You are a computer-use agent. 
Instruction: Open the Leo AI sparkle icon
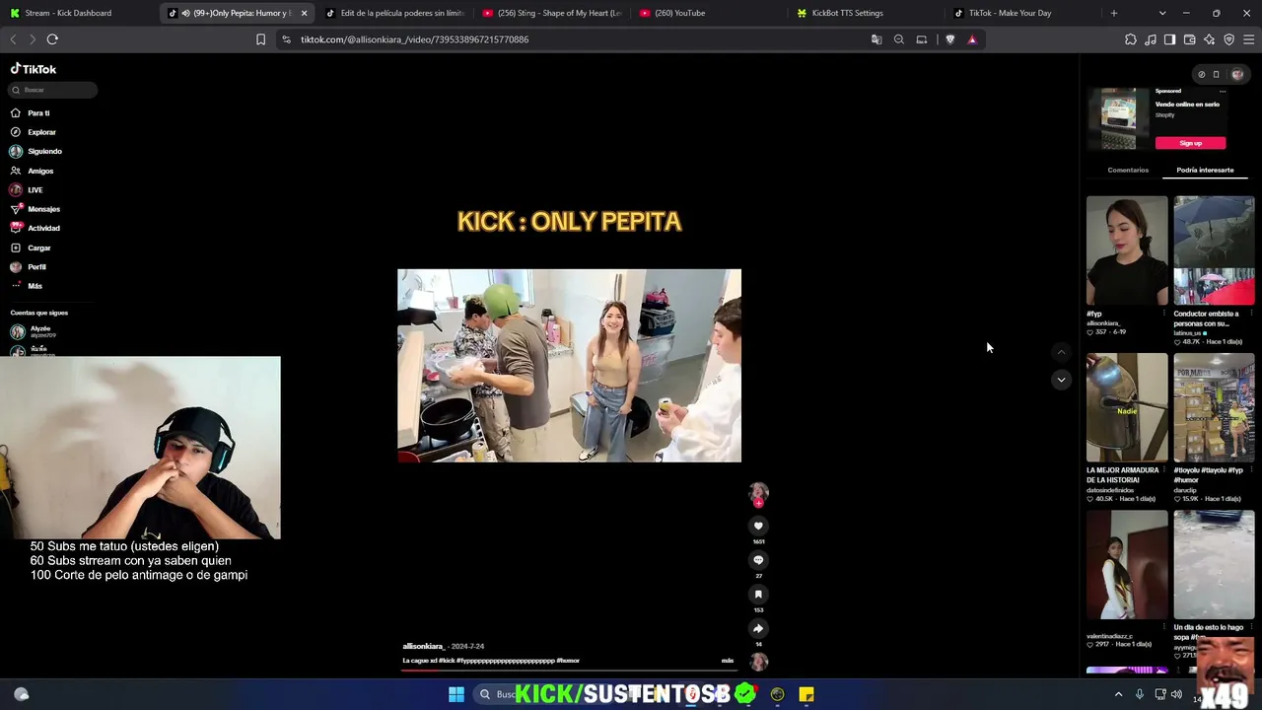(1210, 39)
